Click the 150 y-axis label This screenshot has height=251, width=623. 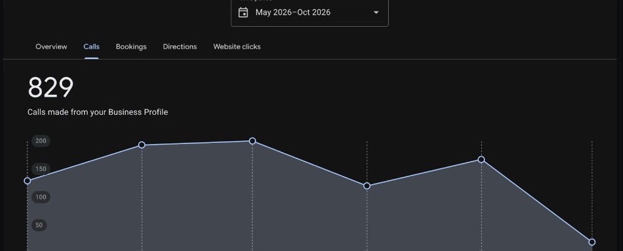[41, 169]
